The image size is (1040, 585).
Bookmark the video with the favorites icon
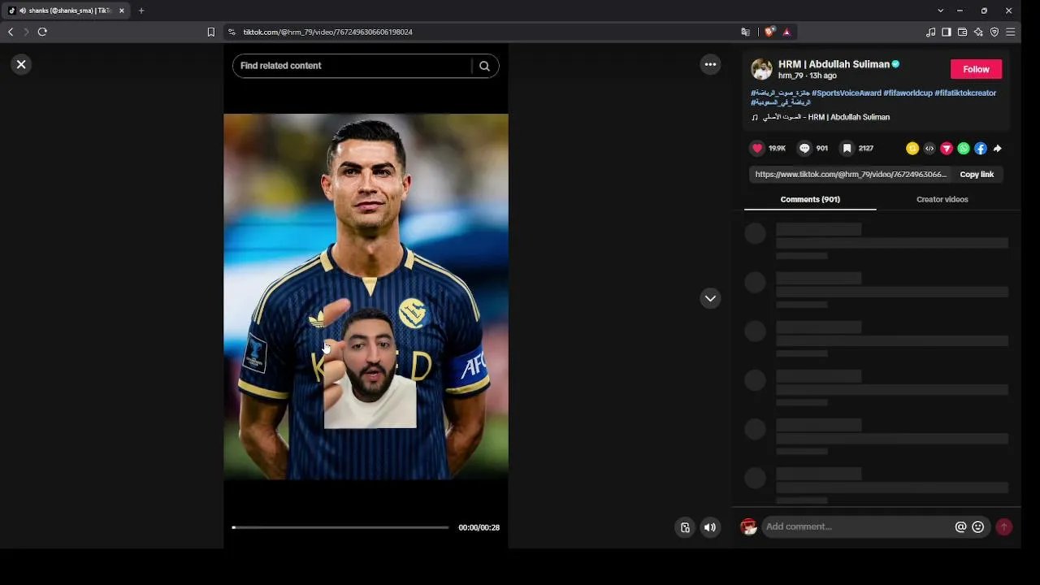(x=847, y=148)
